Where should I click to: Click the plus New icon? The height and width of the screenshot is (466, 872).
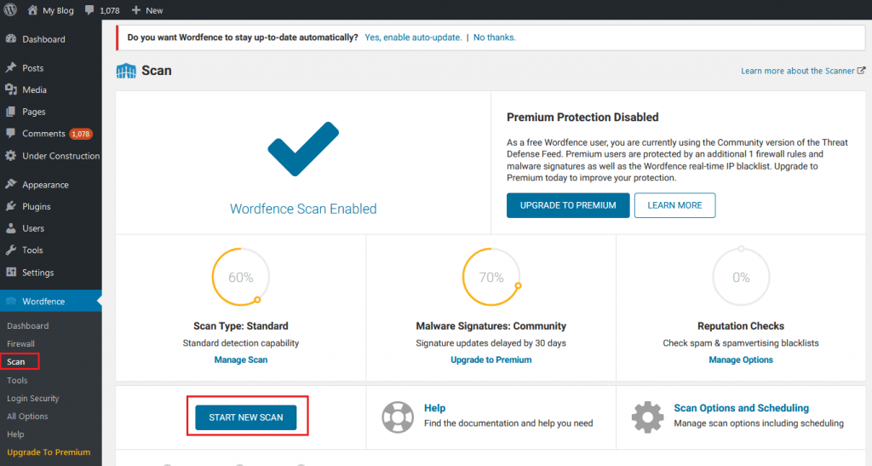135,10
